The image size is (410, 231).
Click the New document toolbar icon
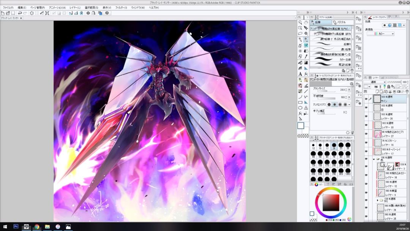click(3, 13)
